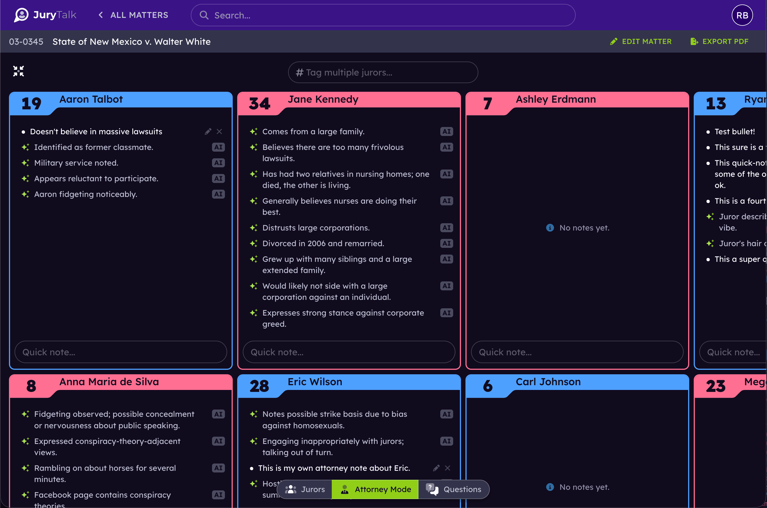This screenshot has height=508, width=767.
Task: Click the Edit Matter button
Action: [x=641, y=41]
